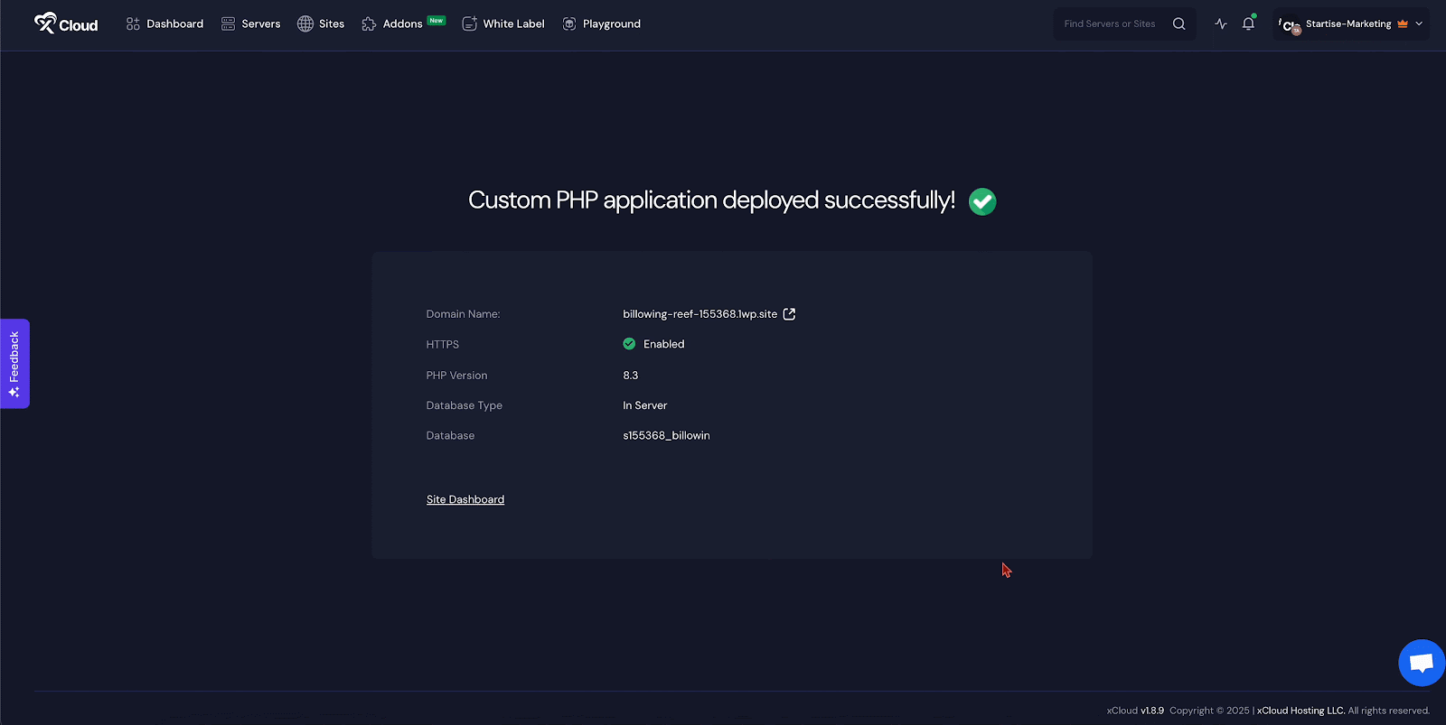This screenshot has height=725, width=1446.
Task: Click the 'PHP Version' label
Action: [456, 376]
